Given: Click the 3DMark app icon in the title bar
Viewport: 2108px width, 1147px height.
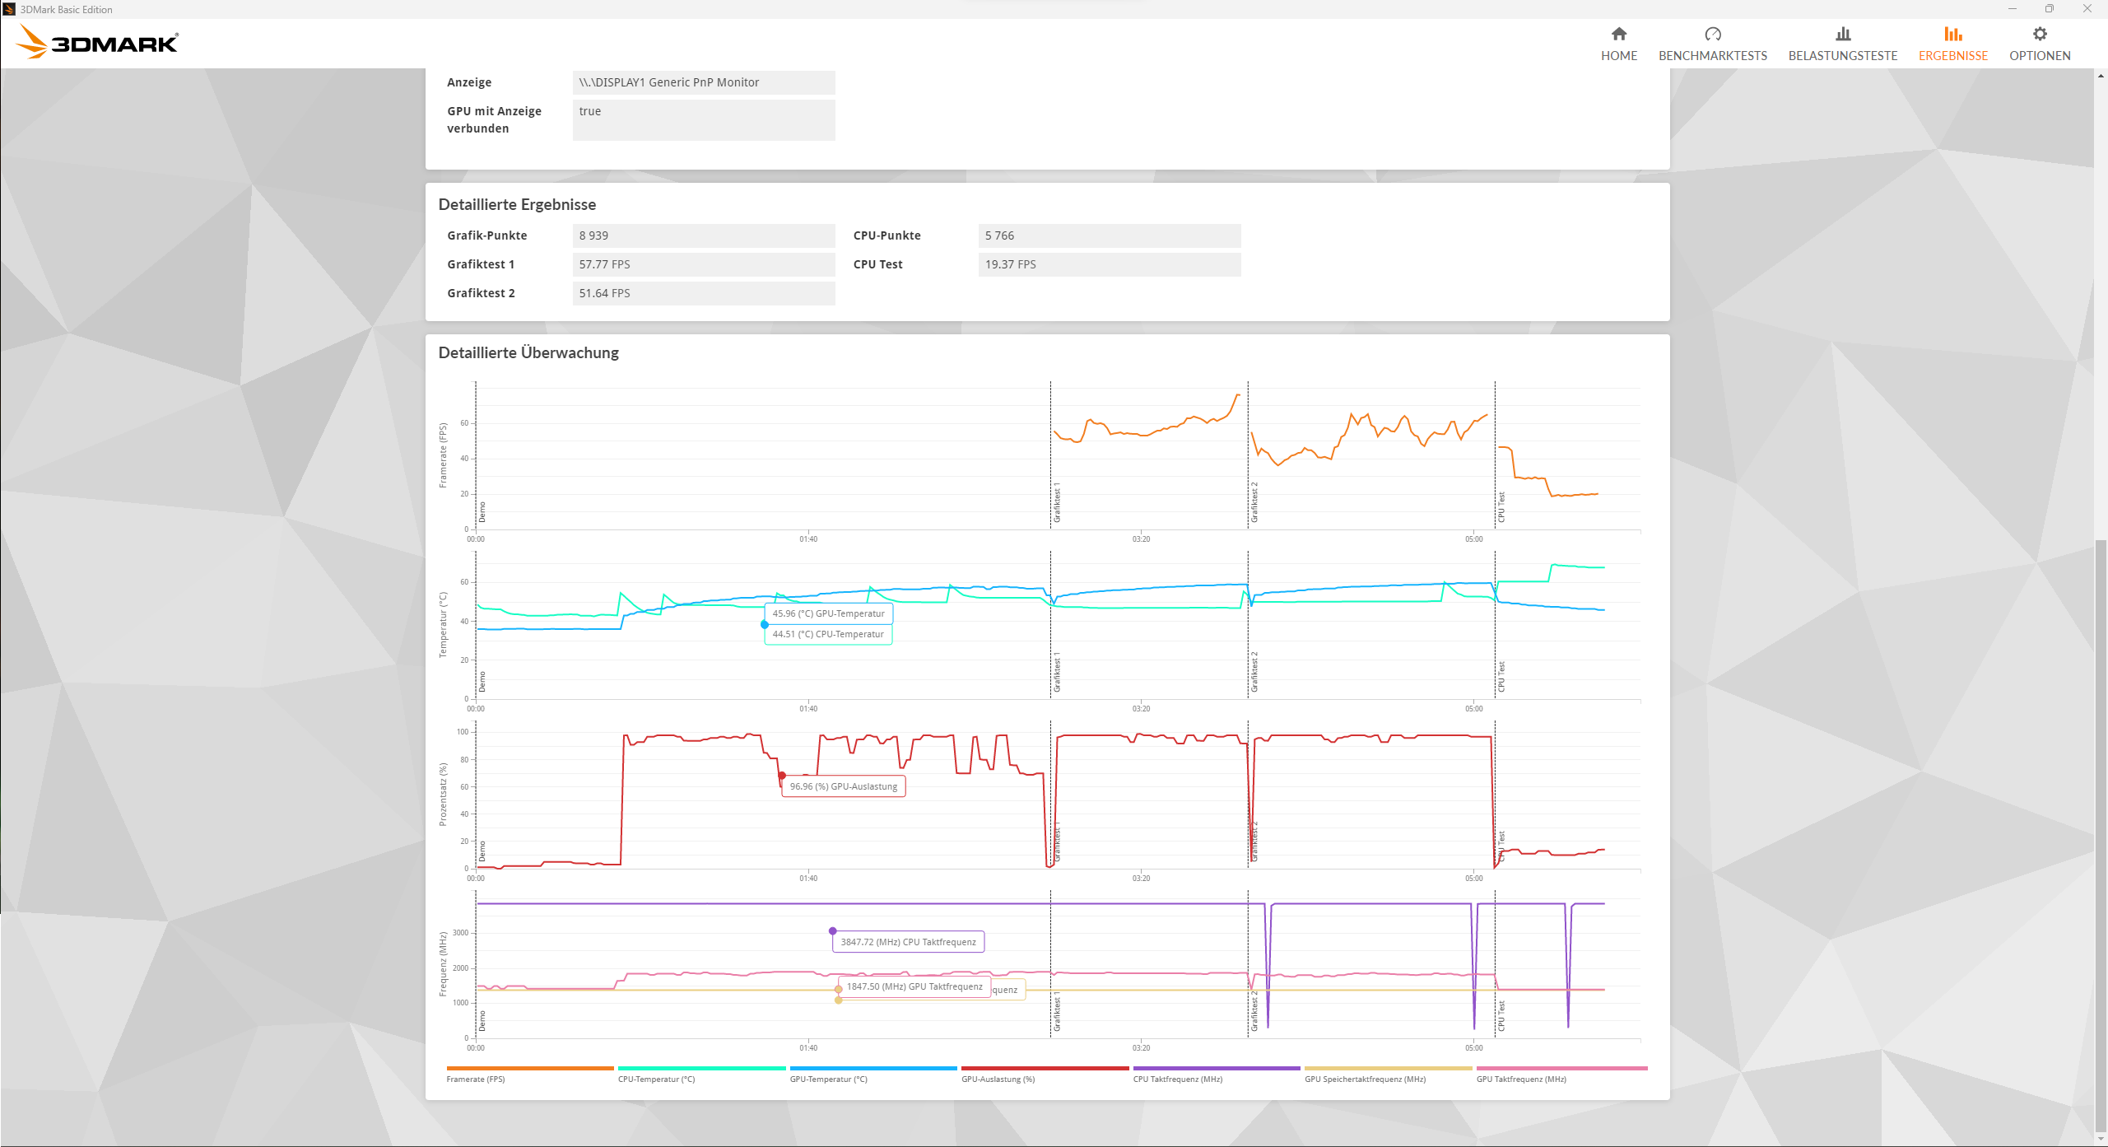Looking at the screenshot, I should [9, 9].
